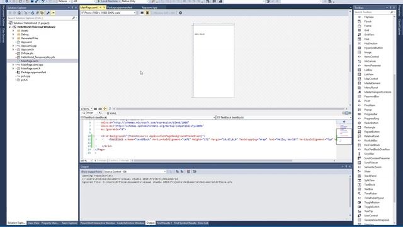Click clear all icon in Output toolbar
Screen dimensions: 403x227
pyautogui.click(x=188, y=172)
